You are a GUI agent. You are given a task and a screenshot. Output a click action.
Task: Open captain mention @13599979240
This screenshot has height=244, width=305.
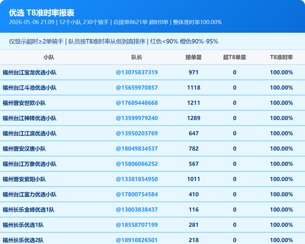137,118
